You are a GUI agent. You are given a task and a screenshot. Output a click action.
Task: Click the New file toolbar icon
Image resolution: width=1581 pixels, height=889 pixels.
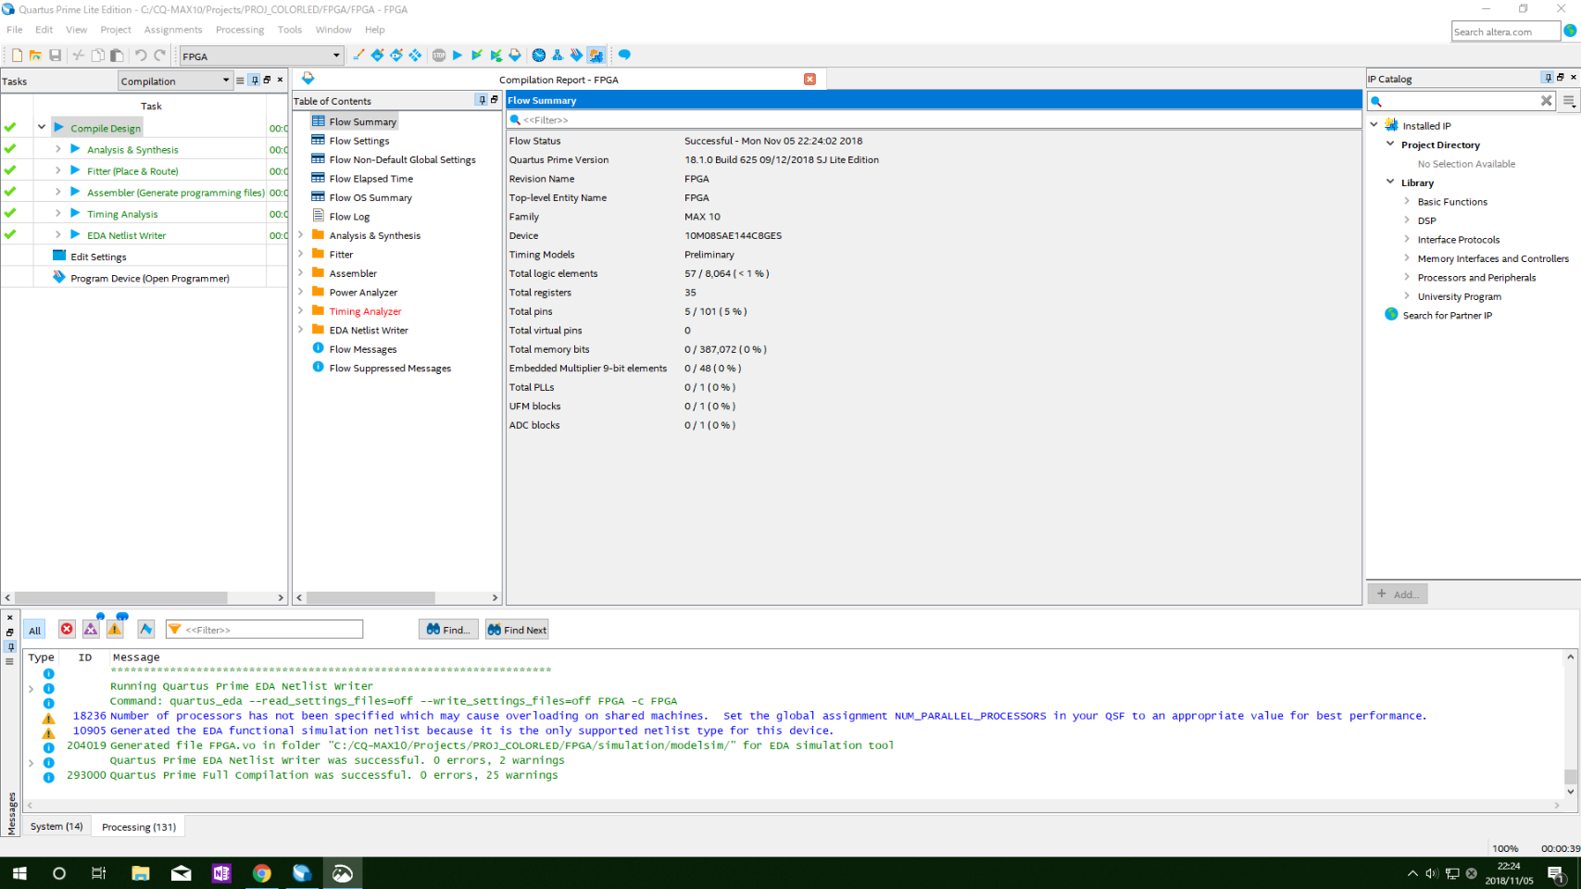17,56
